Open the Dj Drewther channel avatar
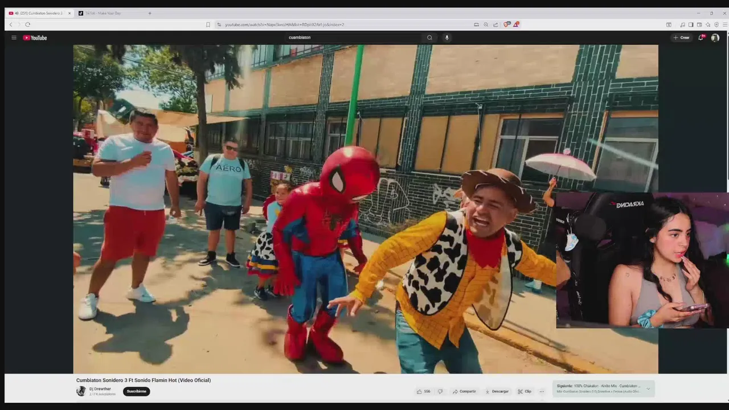This screenshot has height=410, width=729. coord(81,391)
